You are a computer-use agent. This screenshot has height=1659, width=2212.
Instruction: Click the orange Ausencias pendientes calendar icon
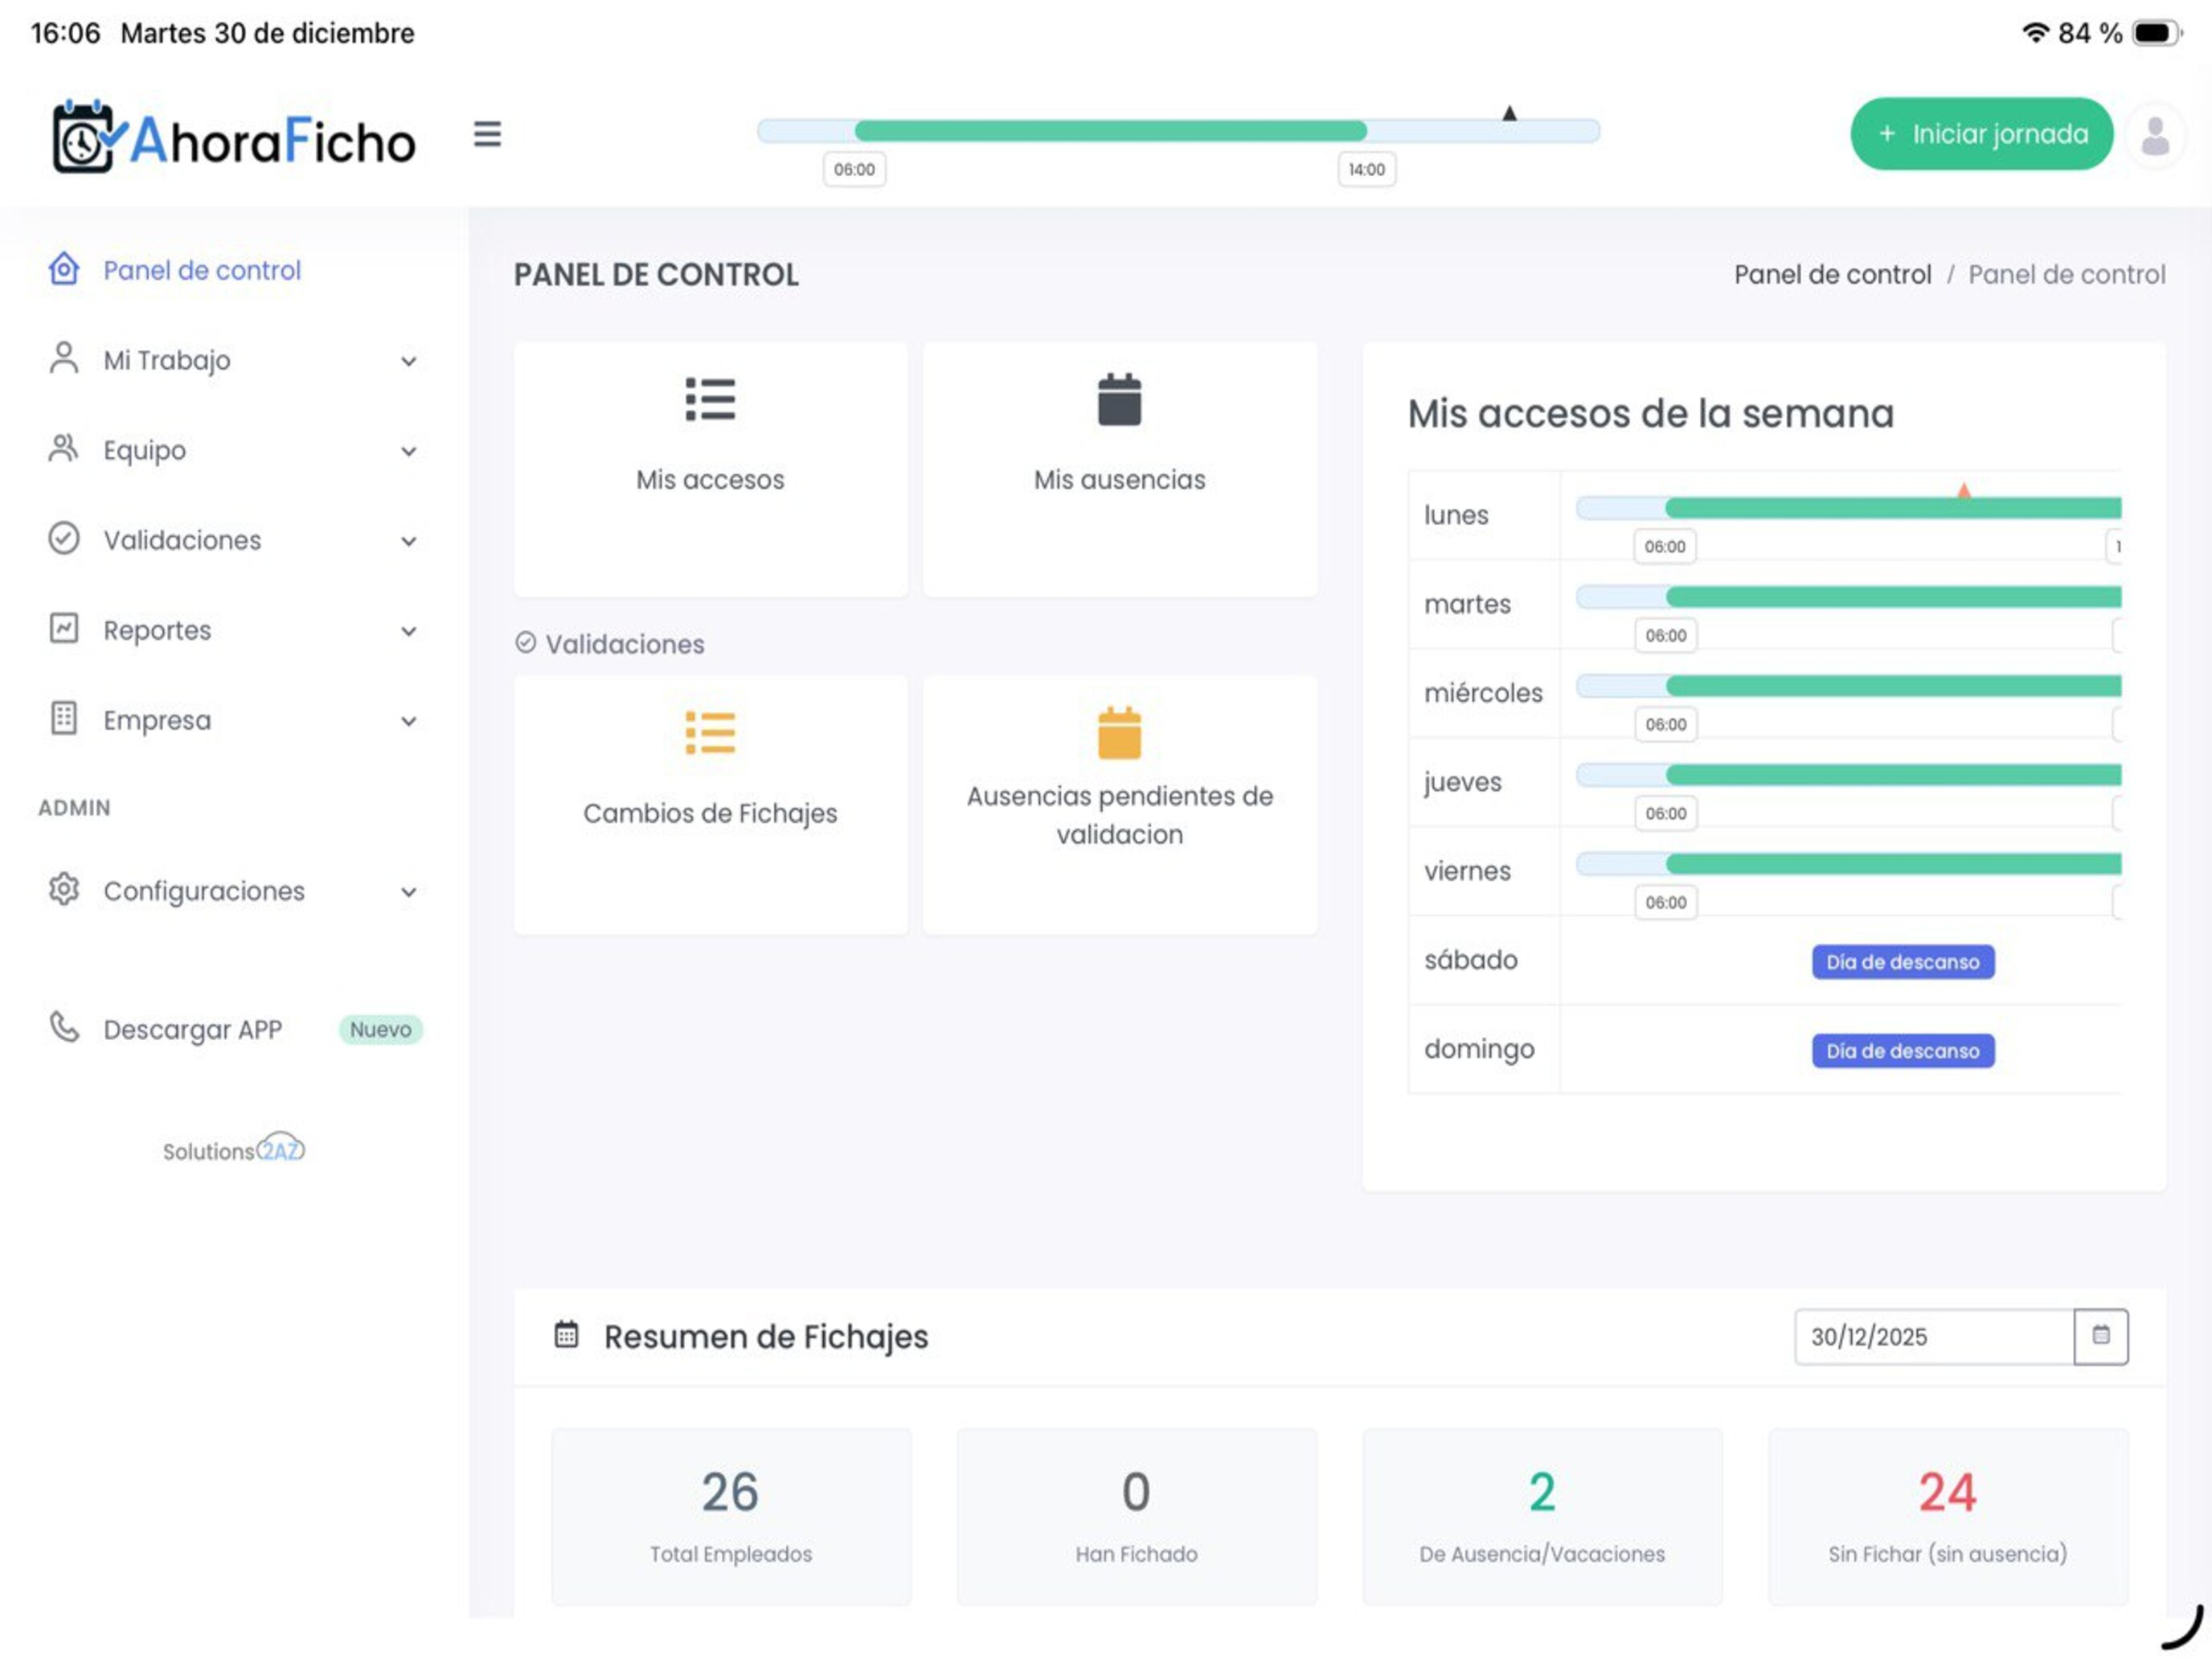(1119, 732)
